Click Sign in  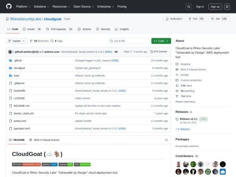click(x=200, y=7)
